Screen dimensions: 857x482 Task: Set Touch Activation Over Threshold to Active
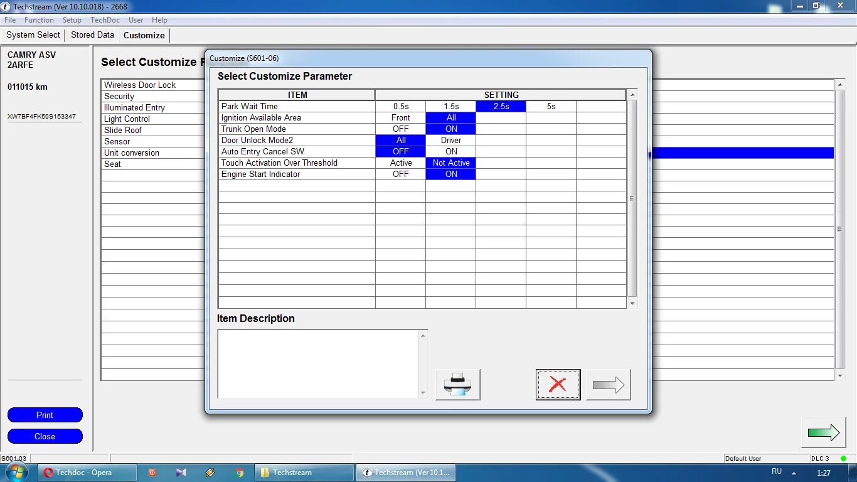pos(401,163)
